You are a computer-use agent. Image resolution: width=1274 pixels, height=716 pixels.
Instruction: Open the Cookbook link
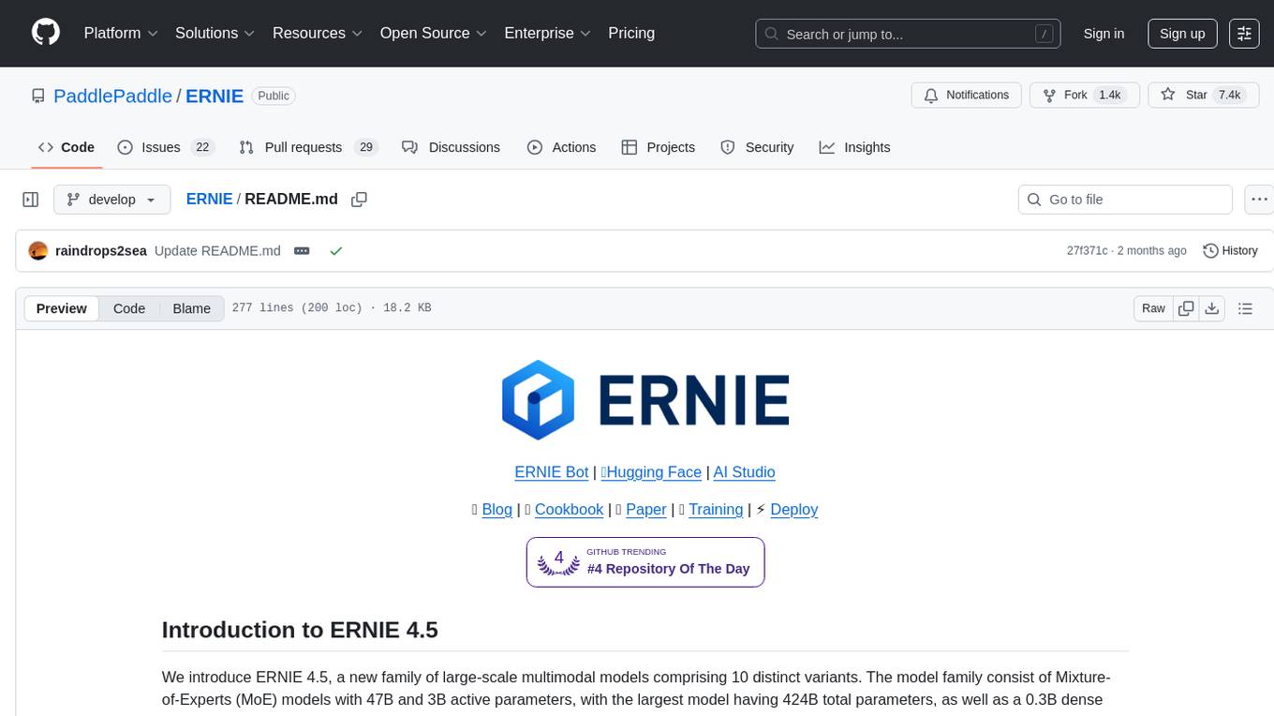pos(569,510)
